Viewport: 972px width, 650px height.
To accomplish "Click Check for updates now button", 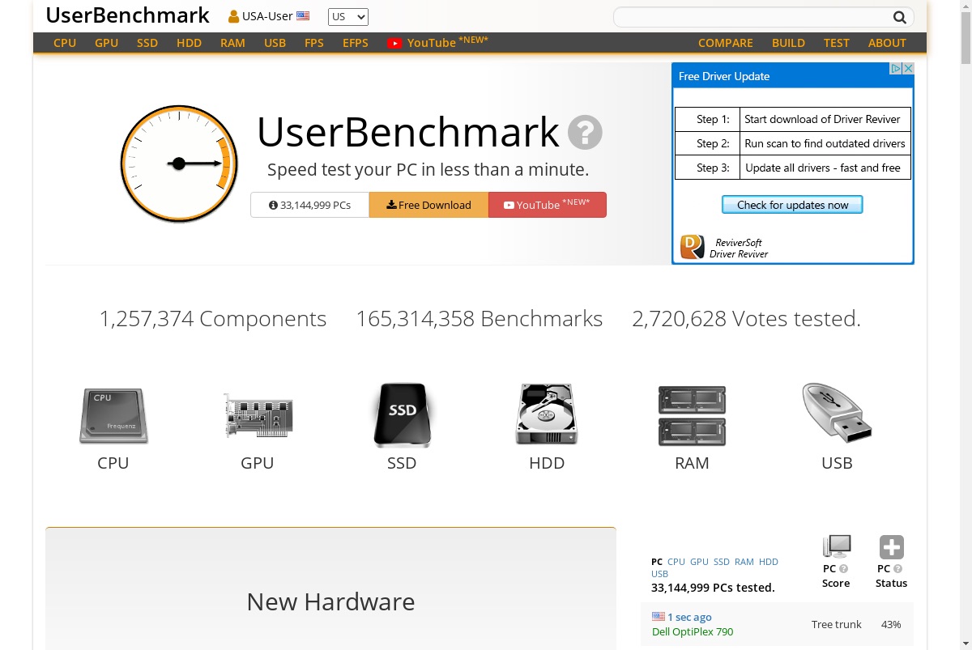I will [x=792, y=205].
